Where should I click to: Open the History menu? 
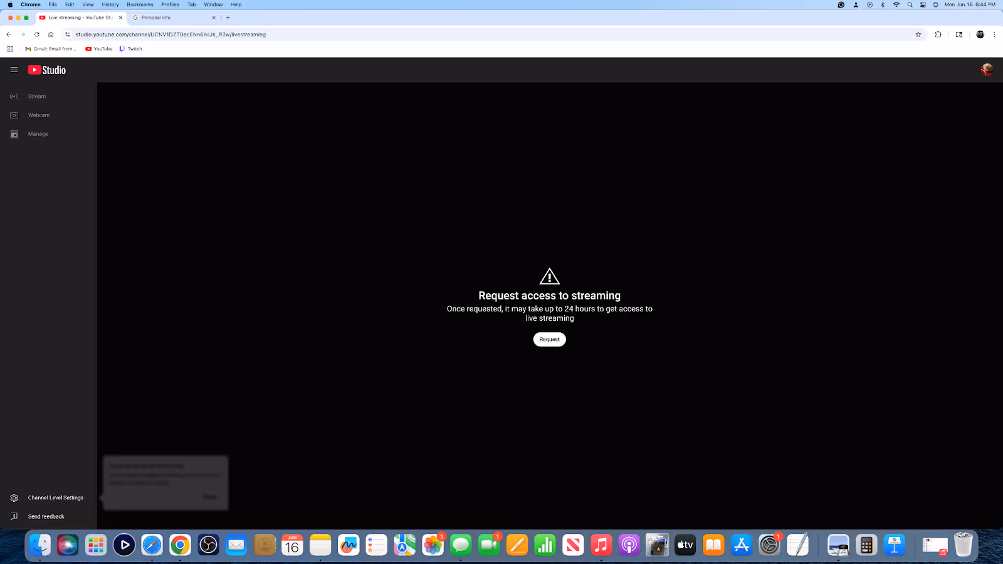coord(110,4)
